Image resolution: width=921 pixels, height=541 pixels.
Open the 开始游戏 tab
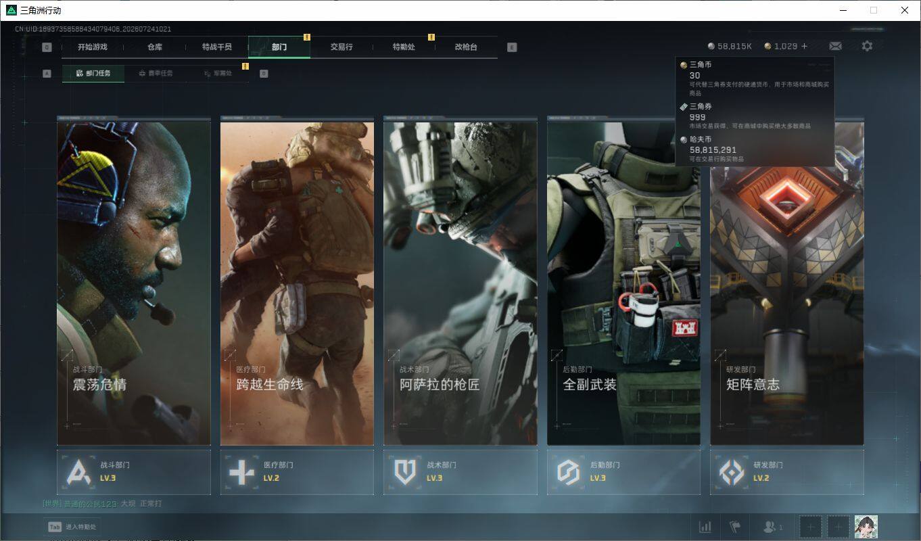(93, 47)
